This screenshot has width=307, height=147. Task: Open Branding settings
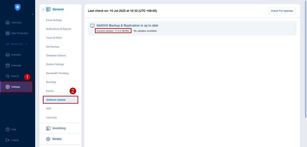coord(51,82)
